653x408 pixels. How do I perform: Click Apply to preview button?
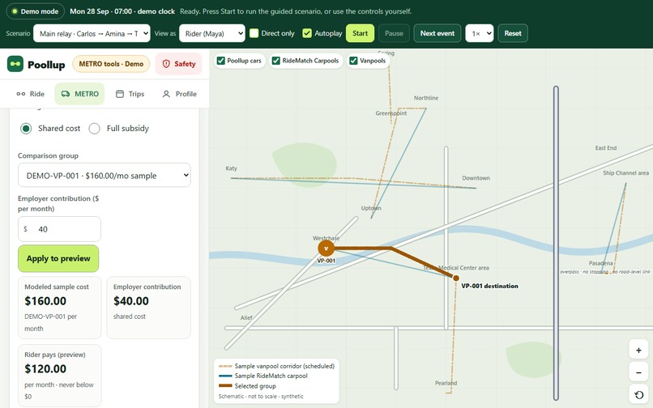click(x=58, y=258)
